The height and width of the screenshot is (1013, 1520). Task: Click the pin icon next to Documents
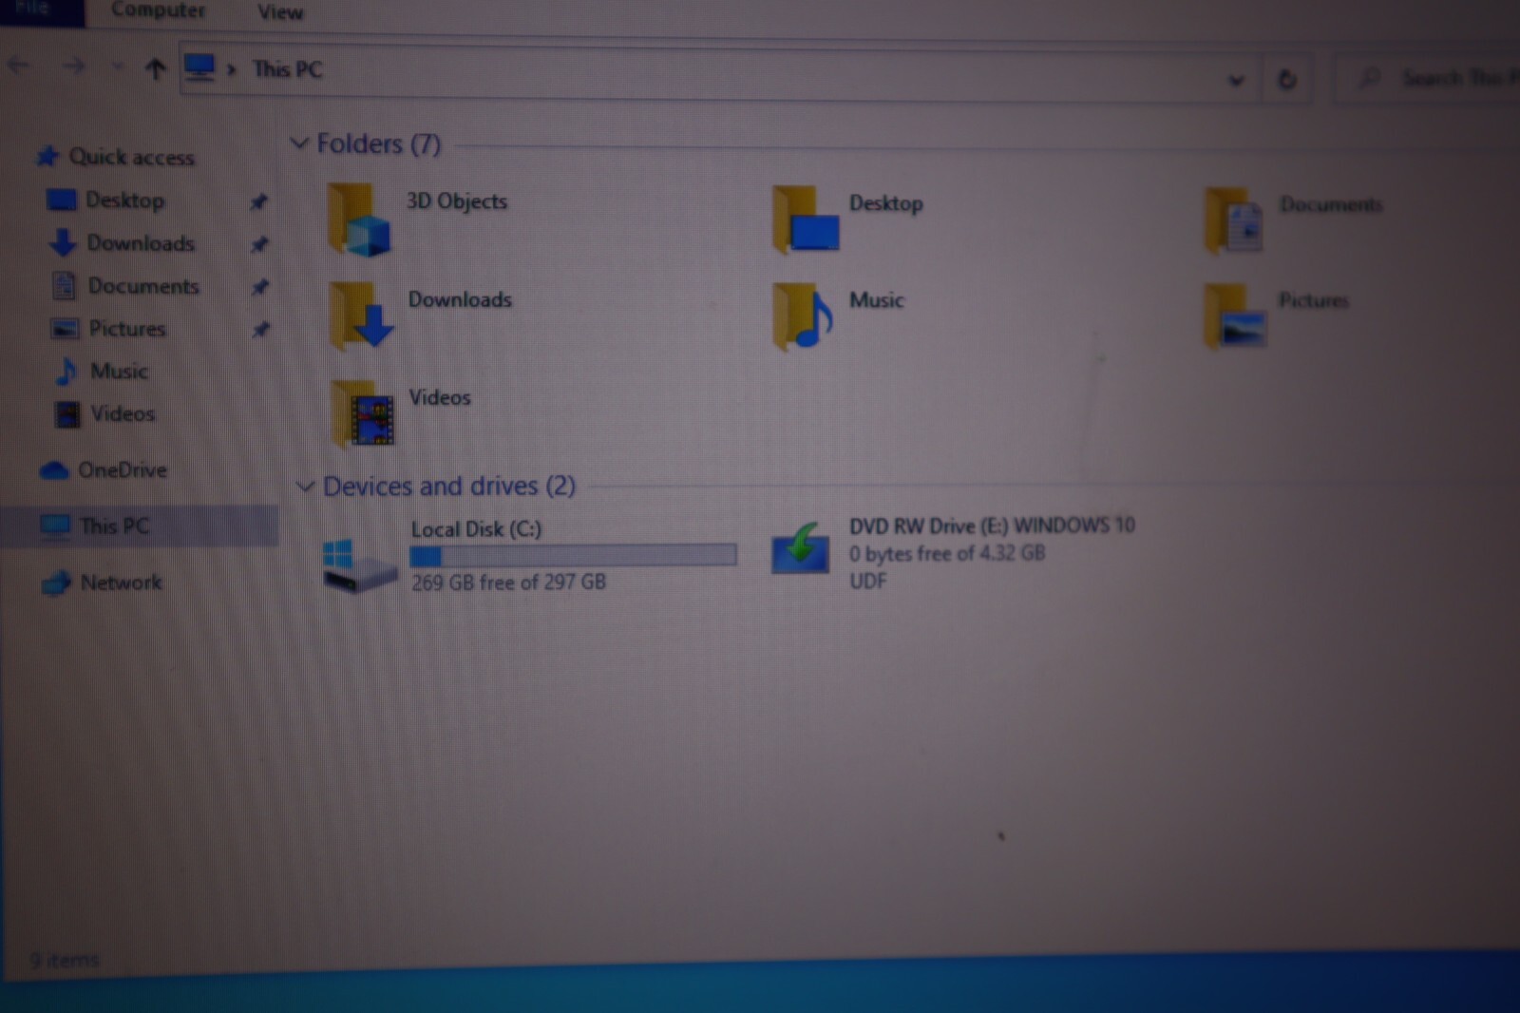point(259,287)
